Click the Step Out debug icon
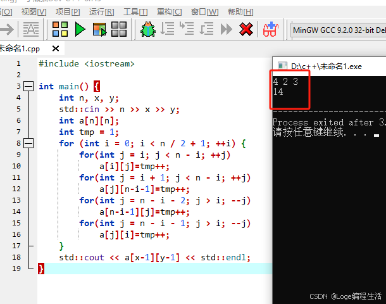This screenshot has width=386, height=304. click(206, 29)
